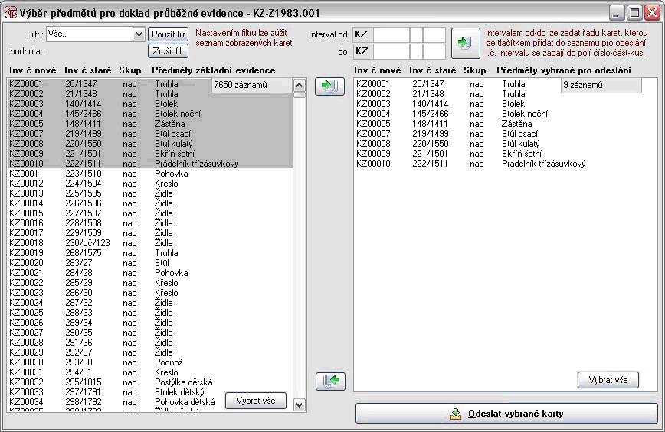
Task: Click KZ00003 Stolek in the right list
Action: pyautogui.click(x=505, y=104)
